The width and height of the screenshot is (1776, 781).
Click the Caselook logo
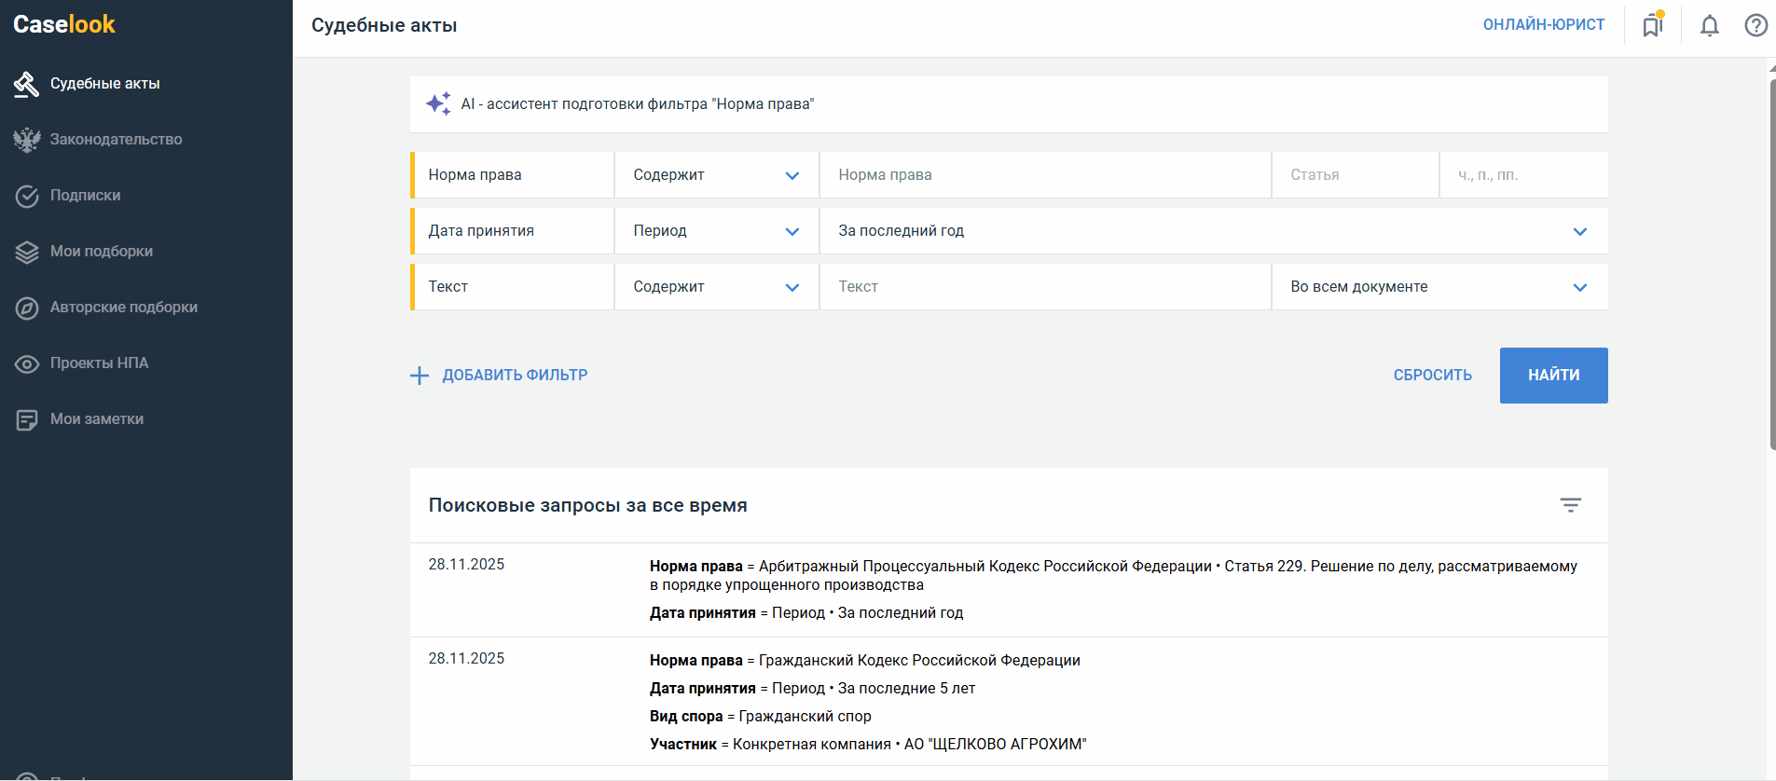64,24
